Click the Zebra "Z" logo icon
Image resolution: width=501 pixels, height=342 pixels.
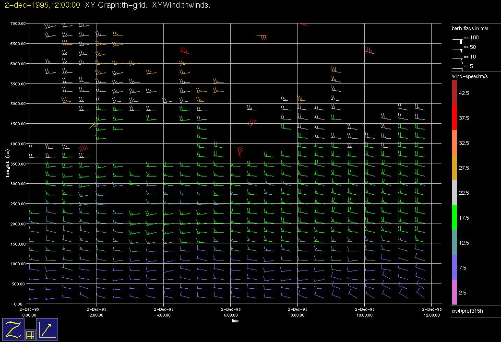[13, 330]
